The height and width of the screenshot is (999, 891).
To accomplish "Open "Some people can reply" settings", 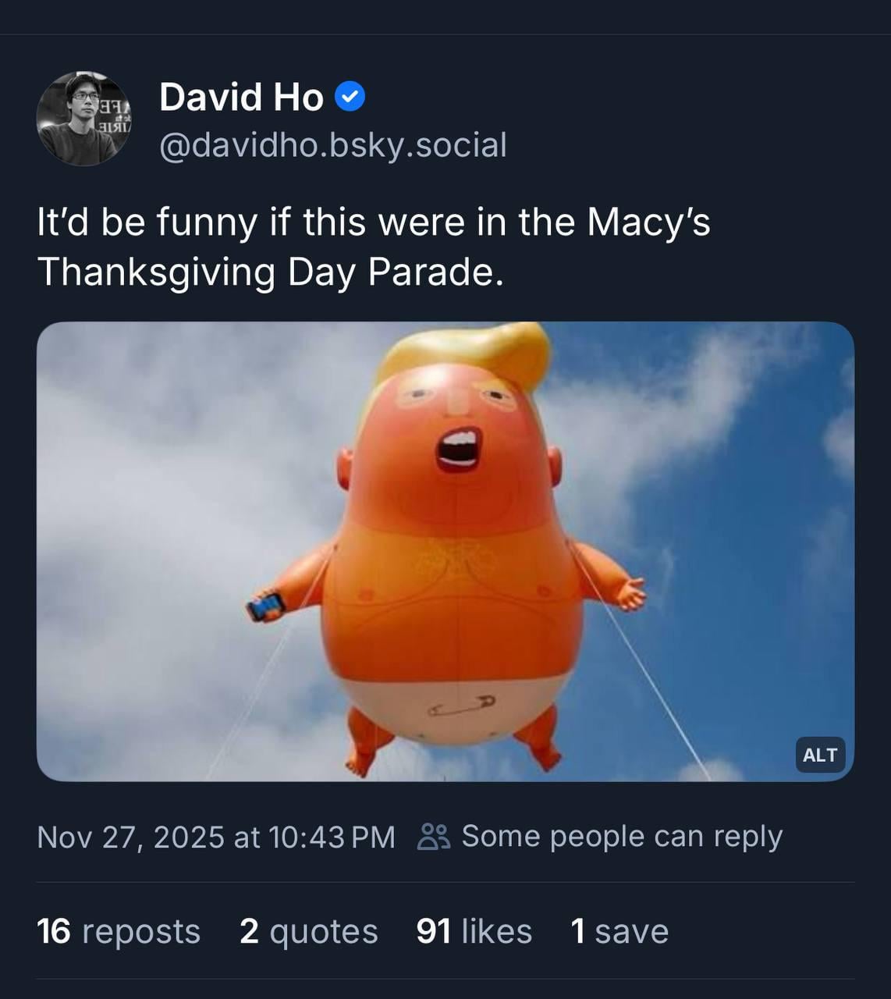I will point(621,837).
